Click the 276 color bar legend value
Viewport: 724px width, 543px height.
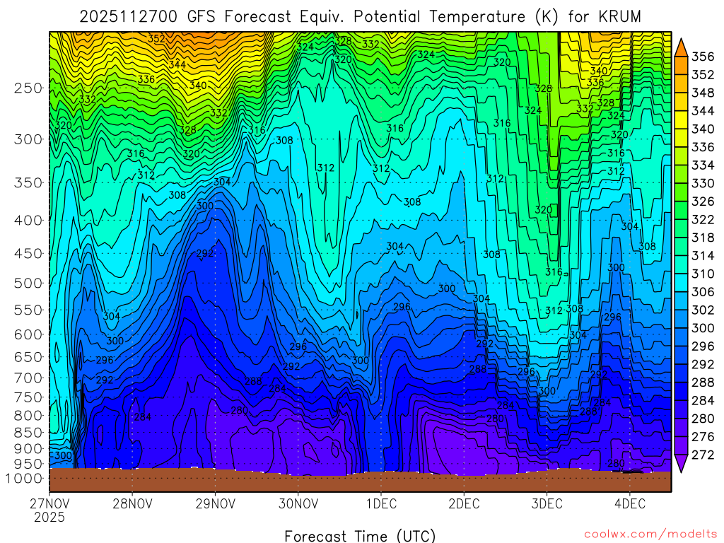coord(703,436)
